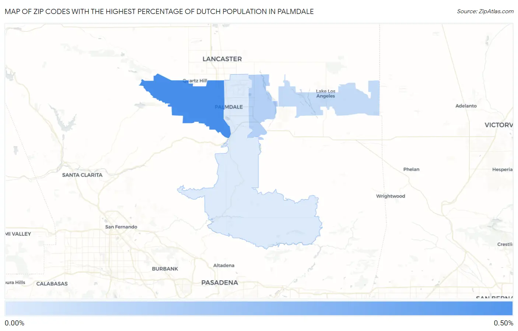Click the 0.50% legend maximum label
Viewport: 518px width, 331px height.
tap(503, 323)
